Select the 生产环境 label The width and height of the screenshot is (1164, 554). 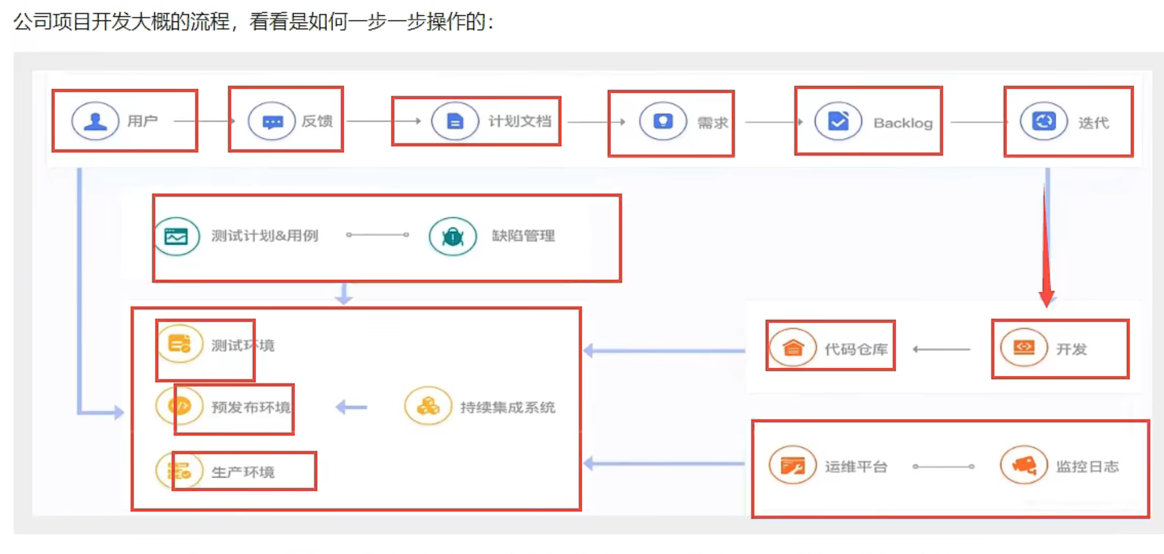coord(243,473)
